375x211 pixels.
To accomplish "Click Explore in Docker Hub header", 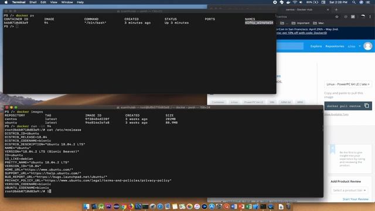I will pyautogui.click(x=316, y=46).
